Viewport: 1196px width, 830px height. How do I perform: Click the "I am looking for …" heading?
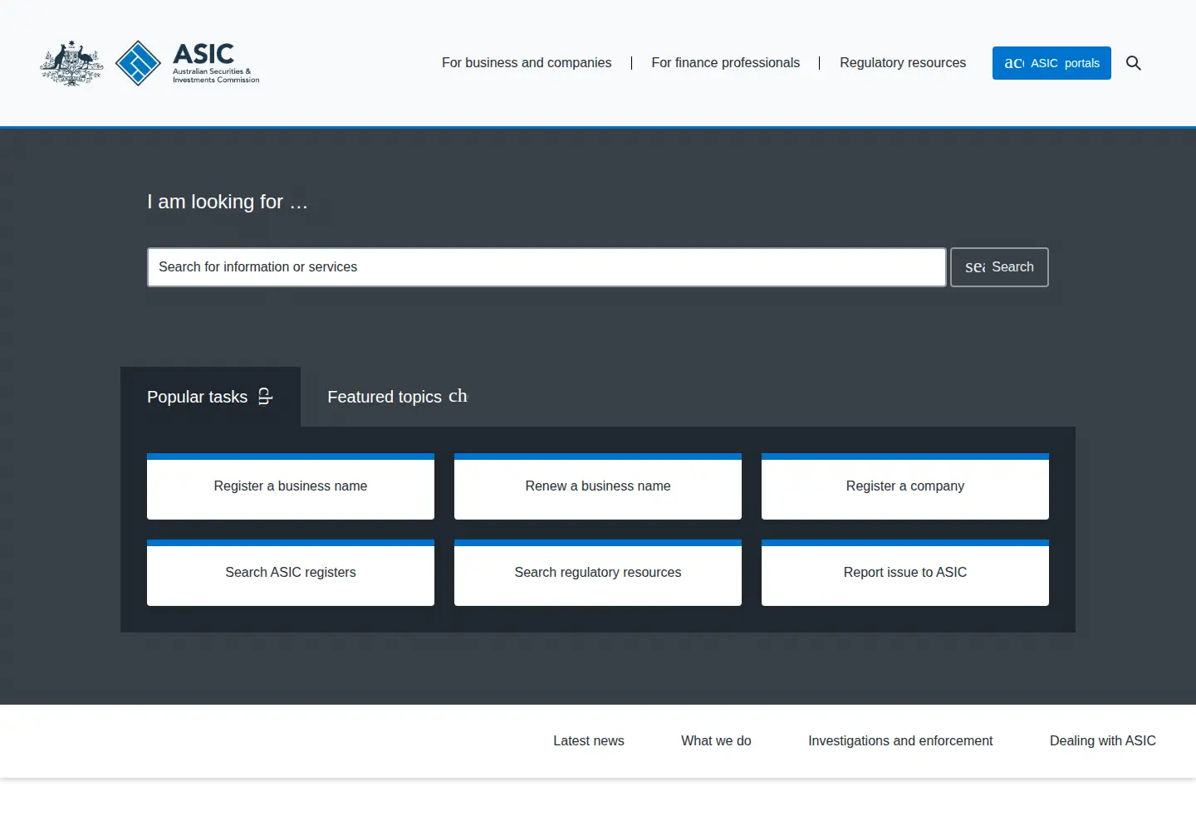[228, 202]
